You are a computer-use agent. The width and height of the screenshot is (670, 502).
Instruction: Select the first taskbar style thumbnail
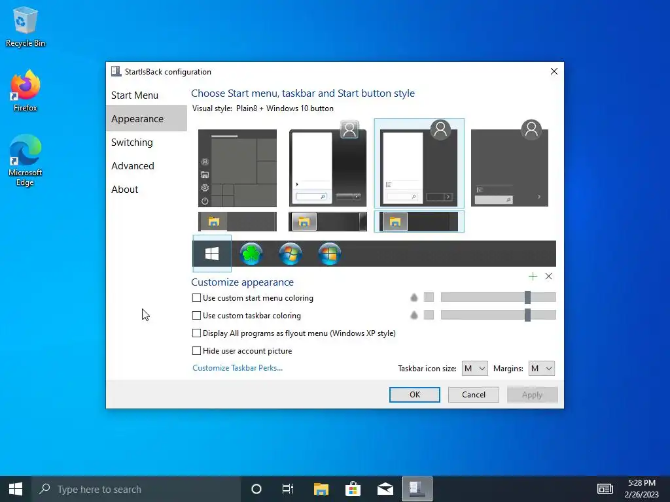coord(237,222)
